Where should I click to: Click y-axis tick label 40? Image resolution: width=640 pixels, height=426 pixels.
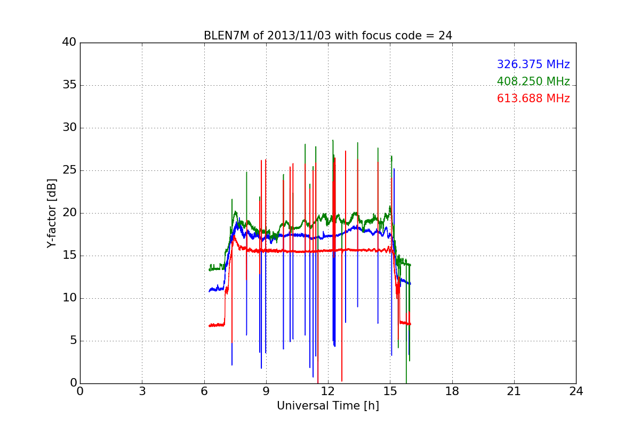(69, 43)
